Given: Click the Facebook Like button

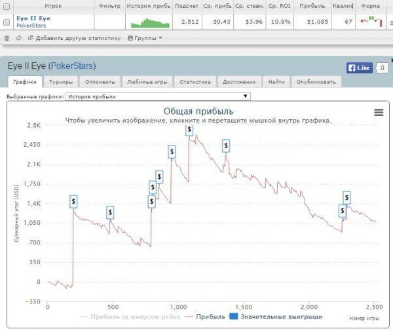Looking at the screenshot, I should point(359,68).
